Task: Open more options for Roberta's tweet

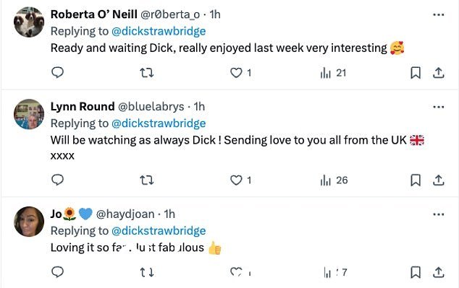Action: [439, 14]
